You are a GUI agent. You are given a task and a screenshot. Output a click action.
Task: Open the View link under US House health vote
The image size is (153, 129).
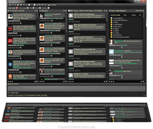[x=71, y=56]
